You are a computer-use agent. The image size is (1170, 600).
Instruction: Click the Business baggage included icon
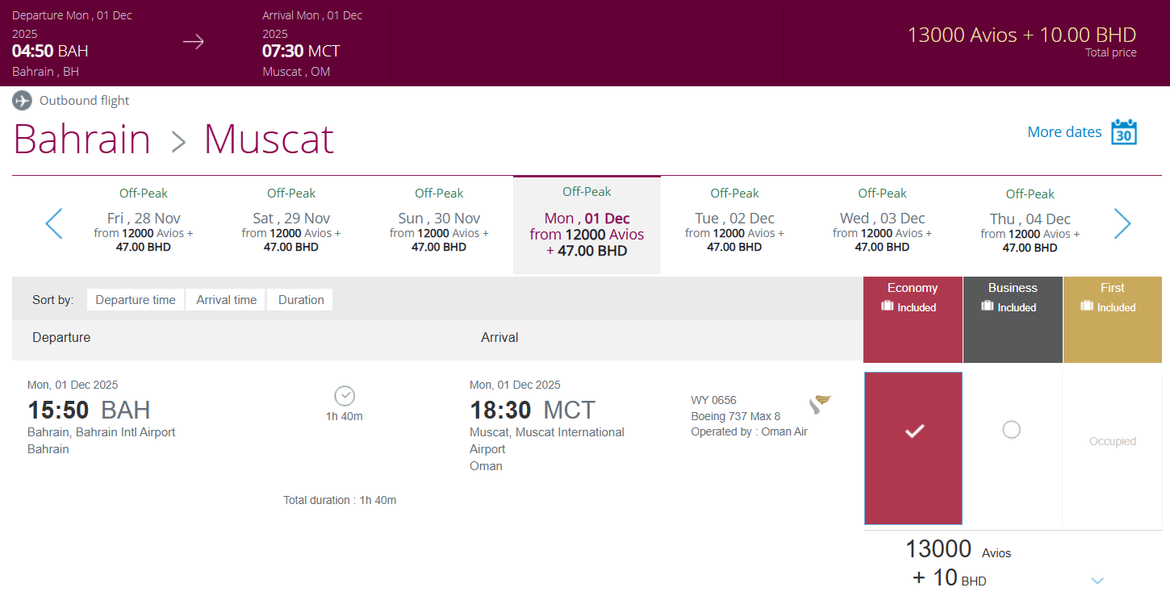click(x=986, y=306)
